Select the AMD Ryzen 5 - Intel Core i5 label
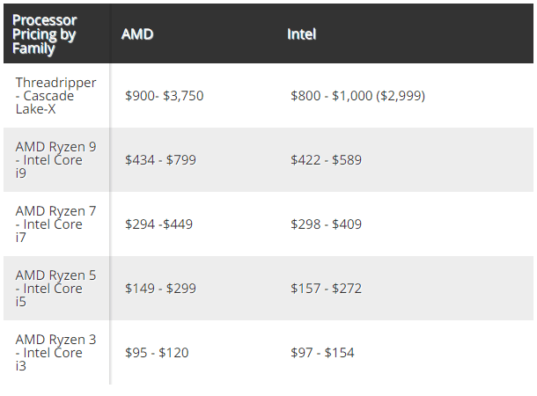This screenshot has width=537, height=396. 55,289
